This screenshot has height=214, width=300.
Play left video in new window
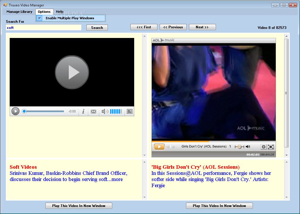click(79, 206)
